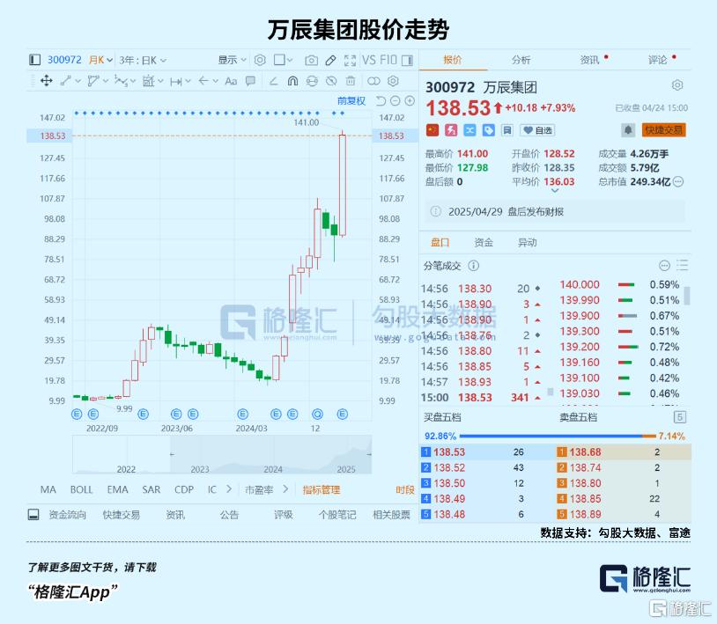Image resolution: width=717 pixels, height=624 pixels.
Task: Click the fullscreen expand icon
Action: tap(350, 60)
